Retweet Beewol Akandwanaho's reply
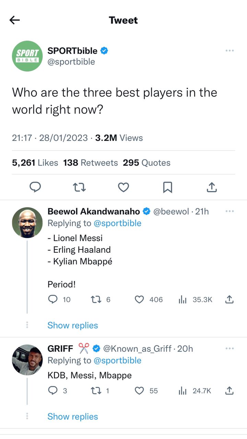Image resolution: width=247 pixels, height=439 pixels. point(95,299)
